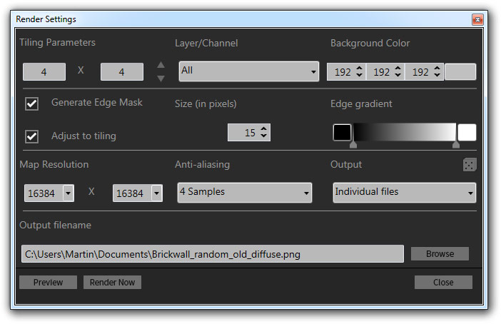Screen dimensions: 501x324
Task: Open the Layer/Channel dropdown showing All
Action: [x=248, y=71]
